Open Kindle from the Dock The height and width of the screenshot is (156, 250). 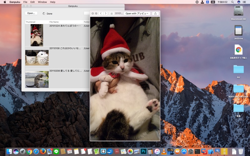170,151
